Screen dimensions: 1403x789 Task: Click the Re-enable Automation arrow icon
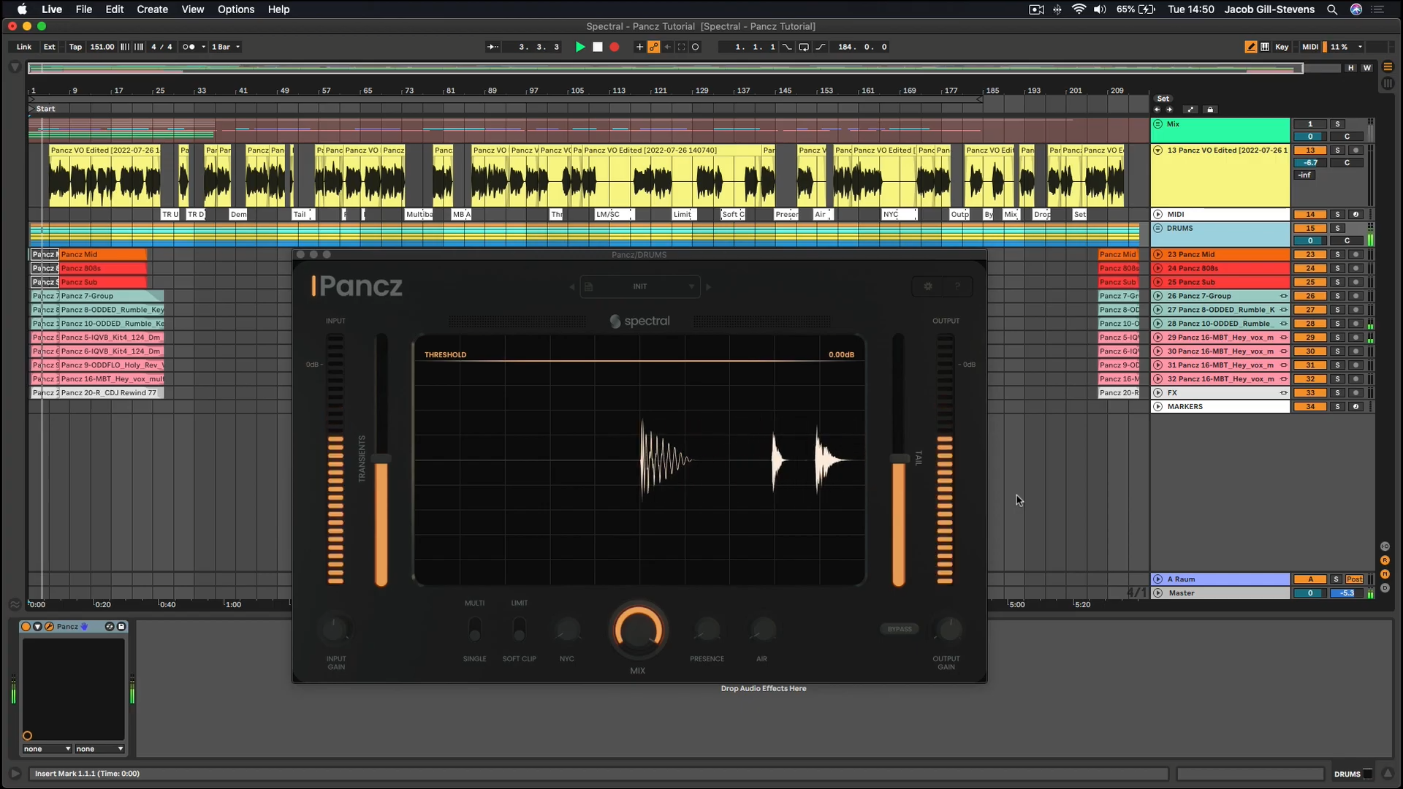click(x=667, y=47)
